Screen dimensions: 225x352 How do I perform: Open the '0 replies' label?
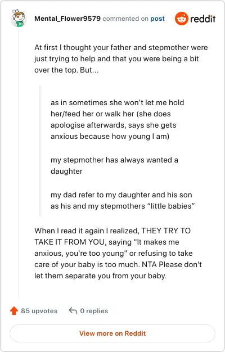click(94, 311)
